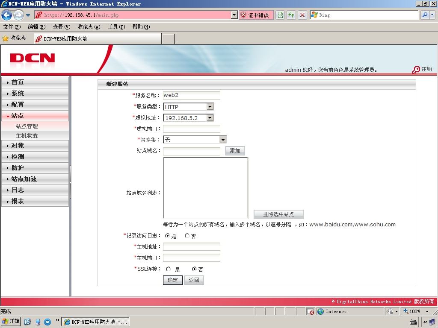Screen dimensions: 438x328
Task: Open the search provider dropdown arrow
Action: click(432, 15)
